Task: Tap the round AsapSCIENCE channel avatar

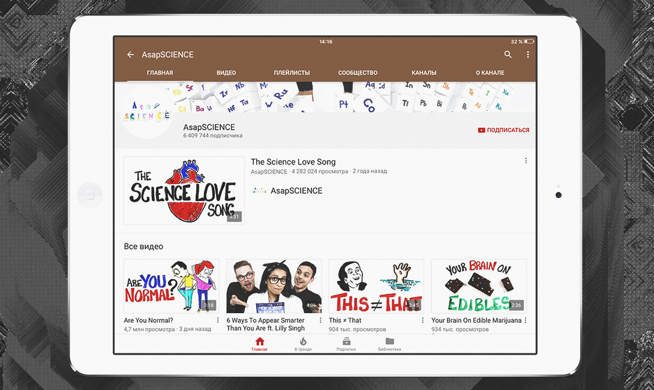Action: 146,112
